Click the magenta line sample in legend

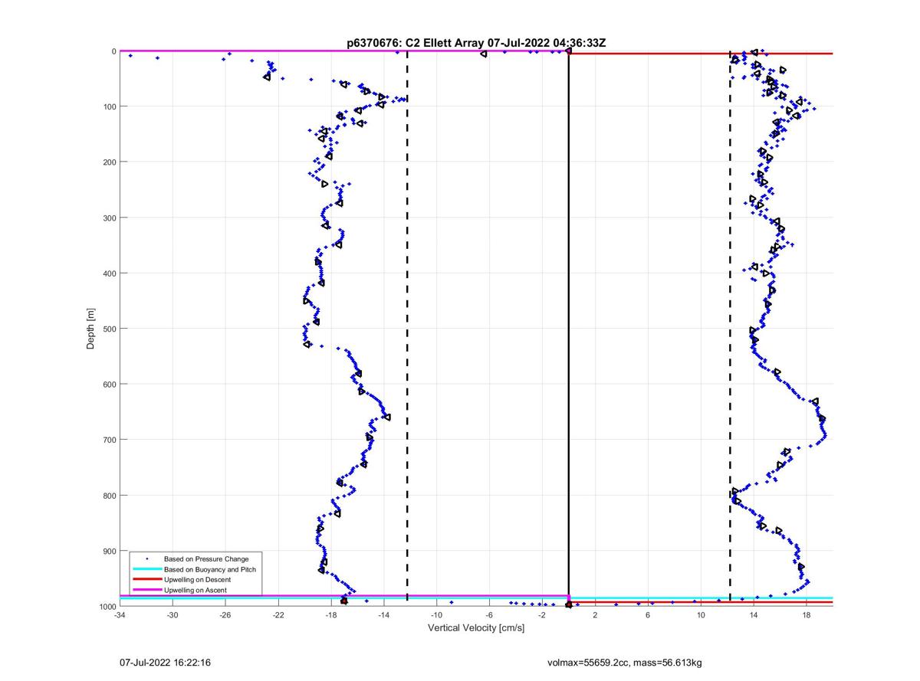point(146,590)
